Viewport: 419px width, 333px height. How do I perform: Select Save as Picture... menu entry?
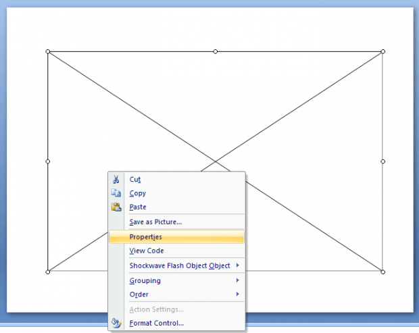click(x=176, y=222)
